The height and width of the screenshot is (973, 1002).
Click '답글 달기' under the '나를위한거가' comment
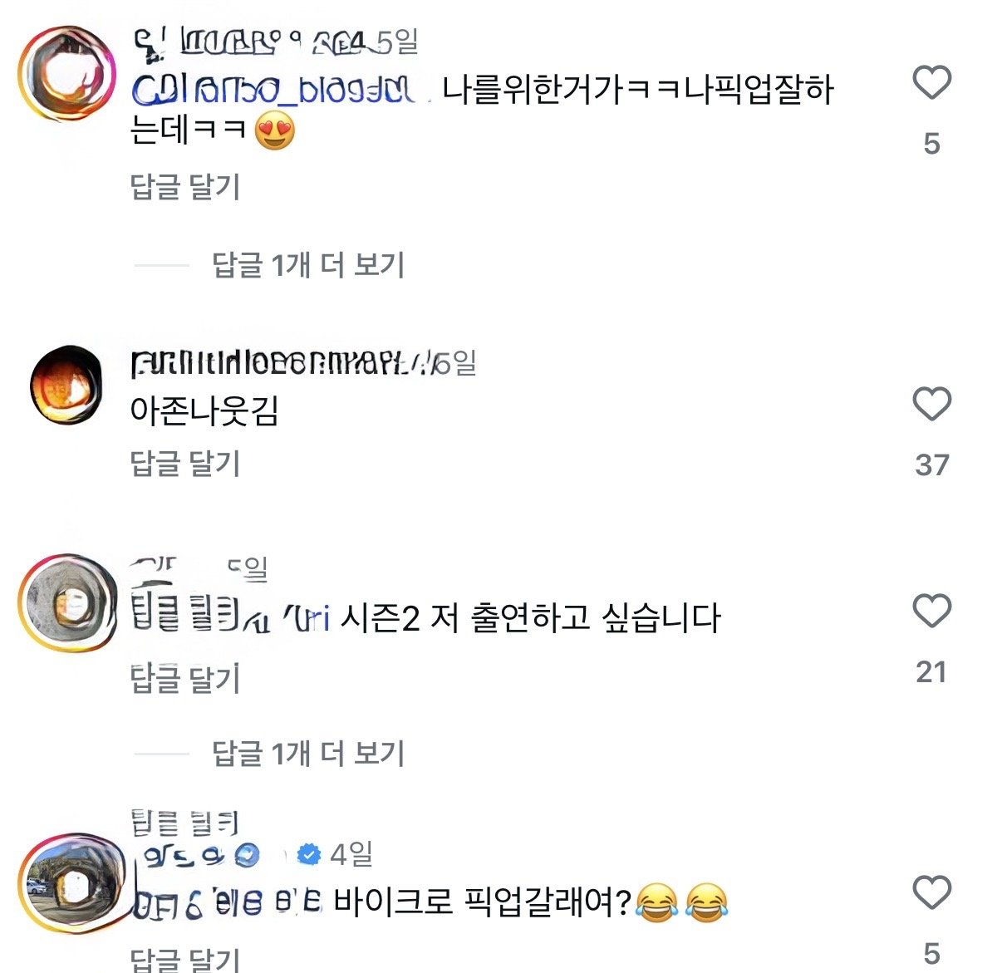coord(185,186)
